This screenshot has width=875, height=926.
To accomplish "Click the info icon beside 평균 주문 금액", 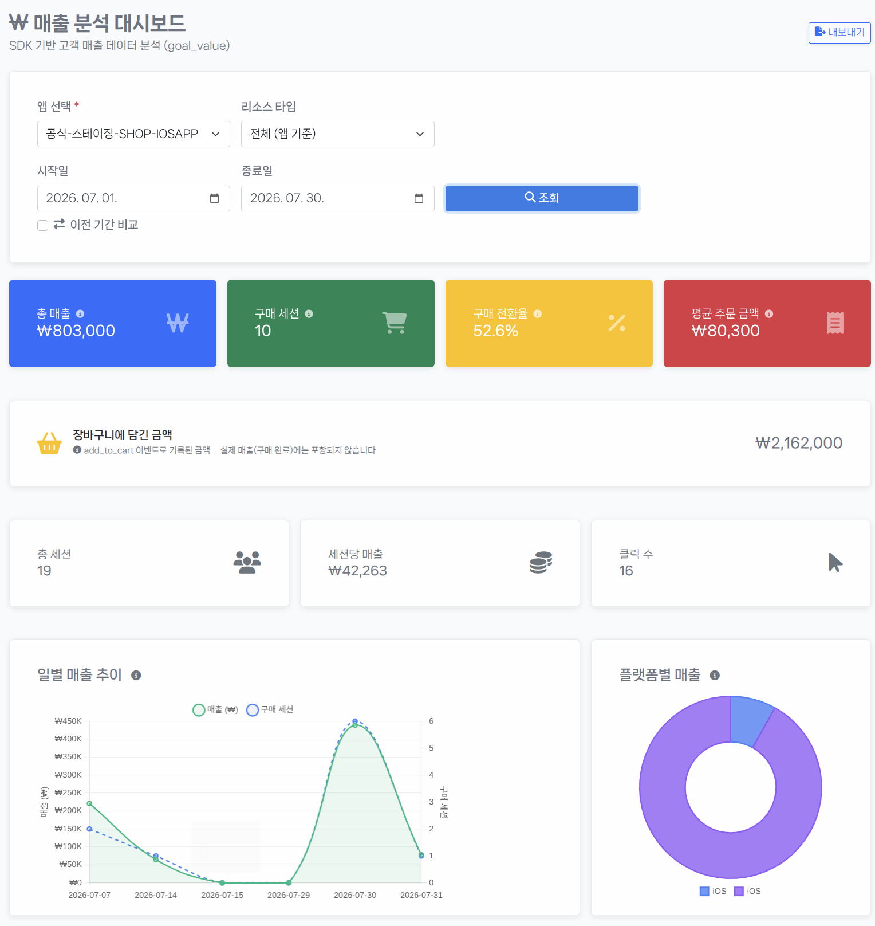I will 769,313.
